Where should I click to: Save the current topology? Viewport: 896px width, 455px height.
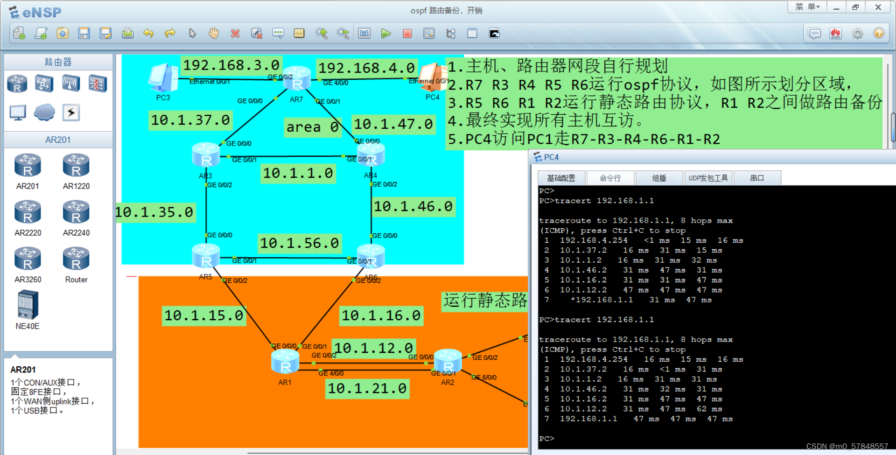pos(84,33)
